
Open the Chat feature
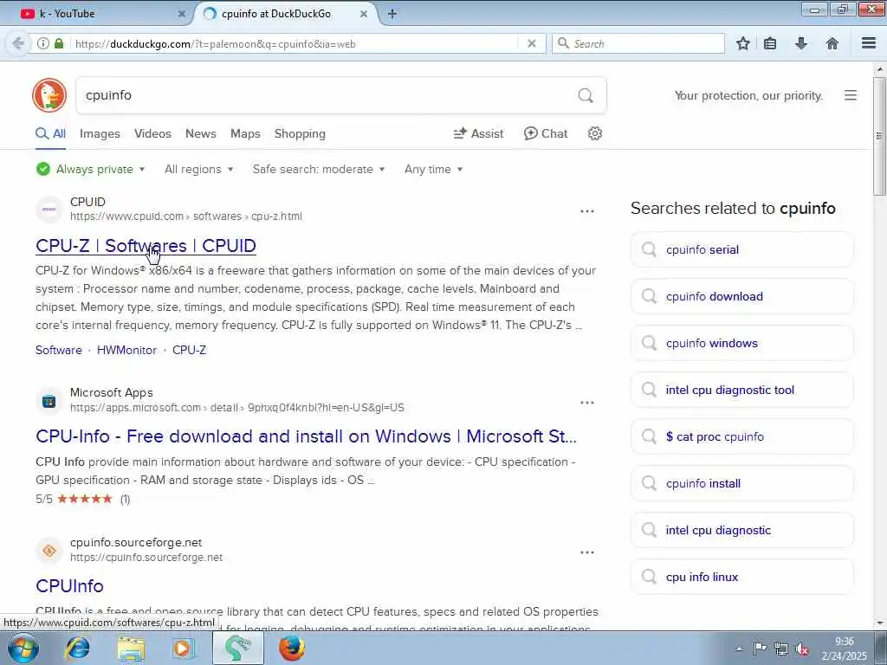click(546, 133)
